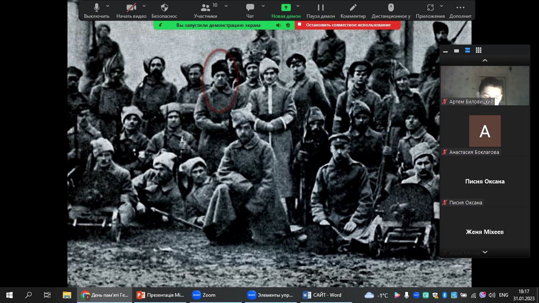Expand audio options arrow beside microphone
539x303 pixels.
coord(108,6)
